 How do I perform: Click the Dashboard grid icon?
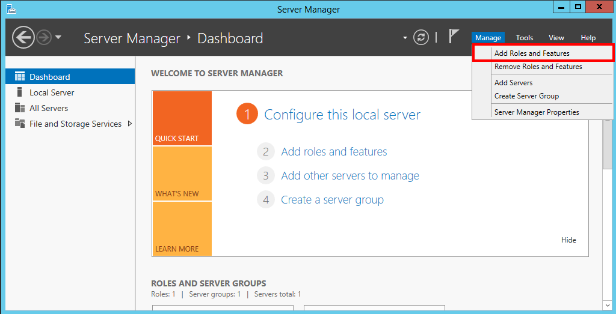(x=20, y=76)
